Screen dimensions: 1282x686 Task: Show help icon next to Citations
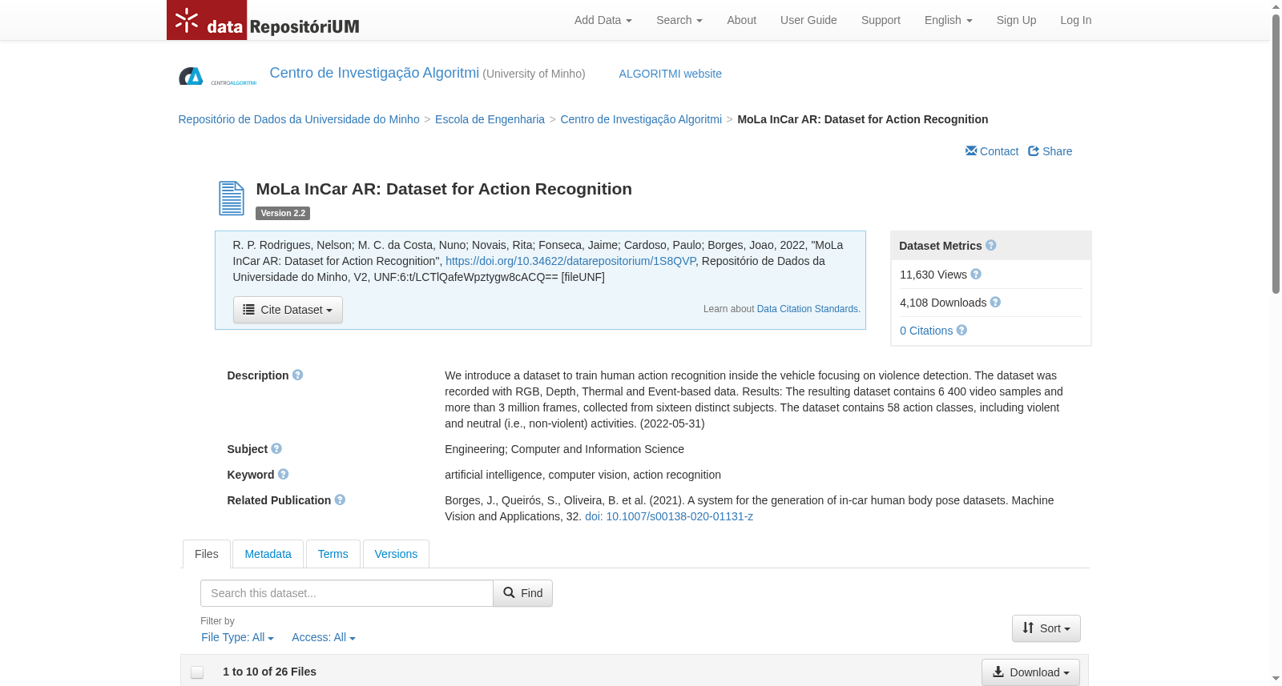pos(961,330)
